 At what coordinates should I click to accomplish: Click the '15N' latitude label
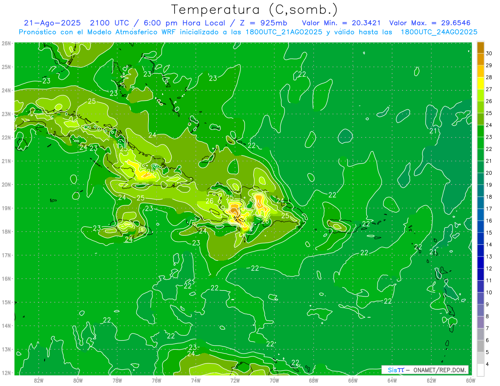[6, 302]
